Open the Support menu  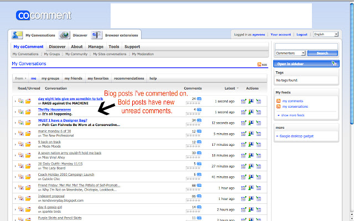tap(132, 46)
